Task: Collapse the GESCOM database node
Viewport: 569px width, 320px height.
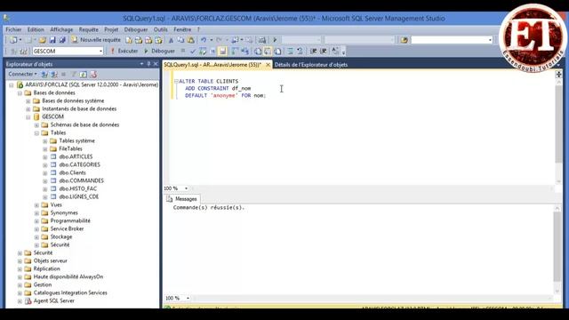Action: coord(28,116)
